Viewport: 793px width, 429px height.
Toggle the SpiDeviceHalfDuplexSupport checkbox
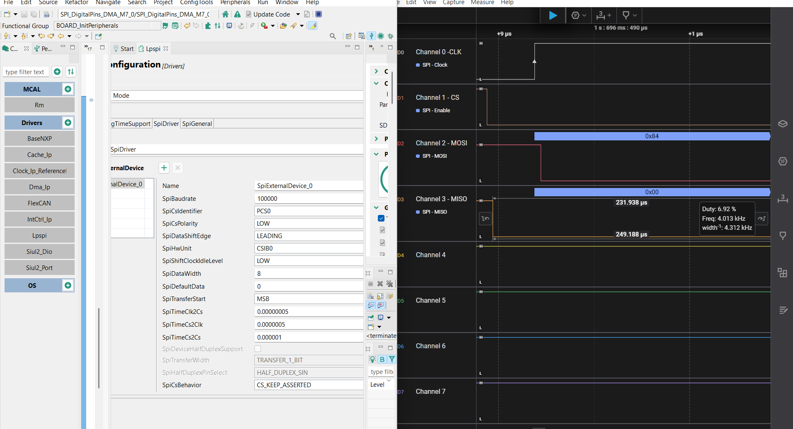(x=258, y=349)
